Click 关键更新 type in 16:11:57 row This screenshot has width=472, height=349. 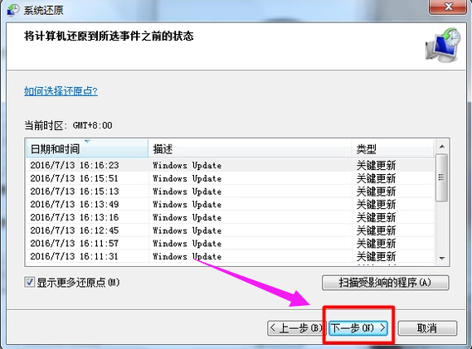[x=376, y=244]
